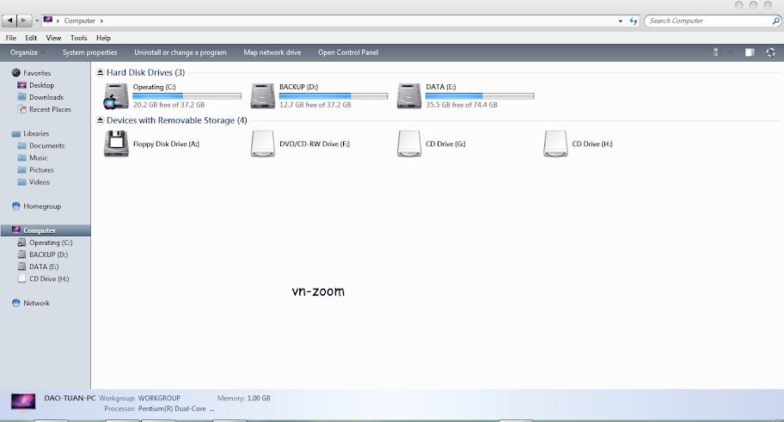Open the File menu

tap(11, 38)
